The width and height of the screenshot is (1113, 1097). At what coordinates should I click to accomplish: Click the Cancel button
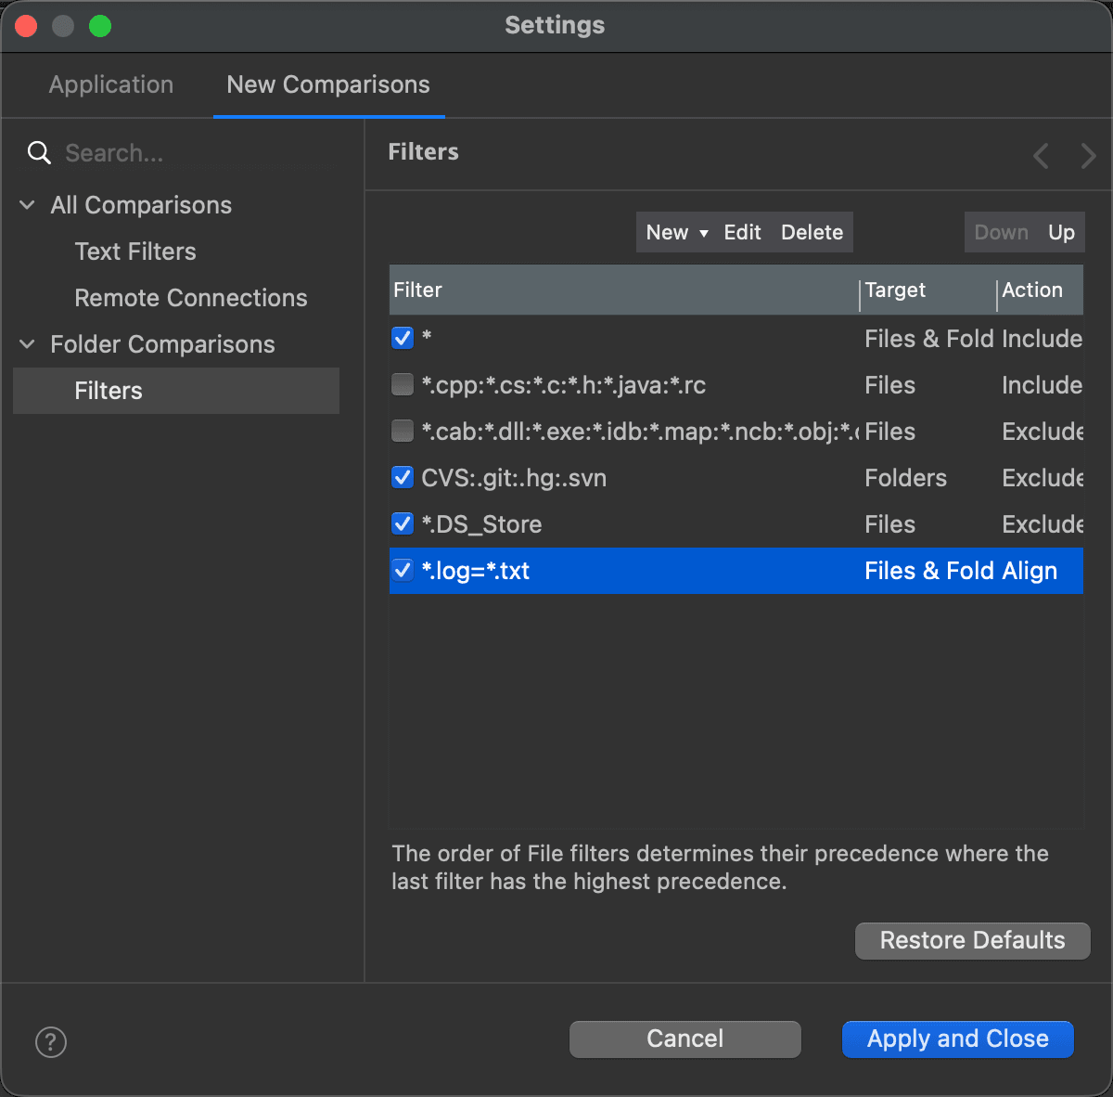[685, 1039]
